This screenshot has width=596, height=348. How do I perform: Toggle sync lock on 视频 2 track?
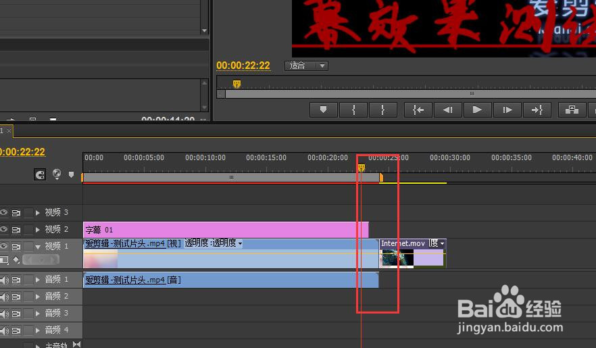pyautogui.click(x=16, y=230)
